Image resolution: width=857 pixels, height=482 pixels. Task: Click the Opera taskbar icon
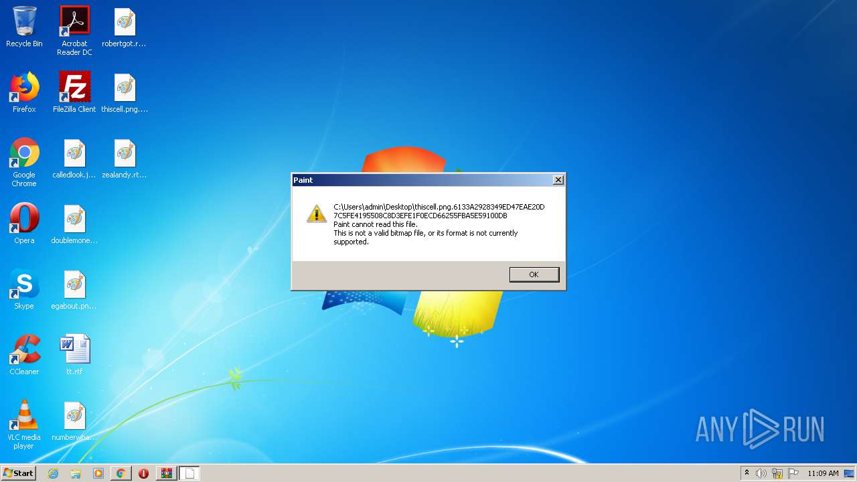click(x=143, y=473)
